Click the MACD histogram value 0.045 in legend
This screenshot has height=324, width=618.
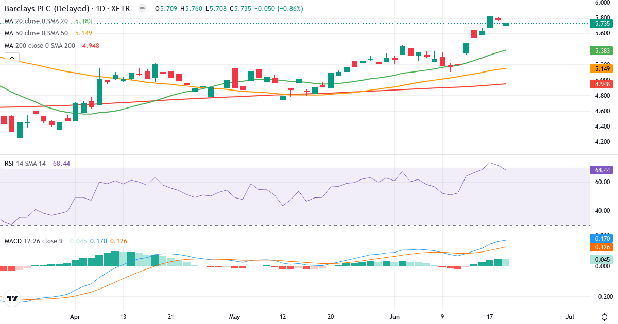coord(78,241)
